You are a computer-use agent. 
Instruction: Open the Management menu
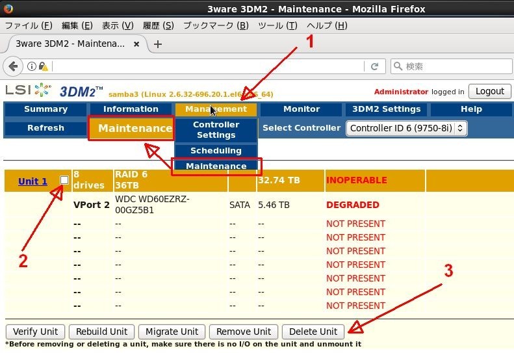point(216,109)
